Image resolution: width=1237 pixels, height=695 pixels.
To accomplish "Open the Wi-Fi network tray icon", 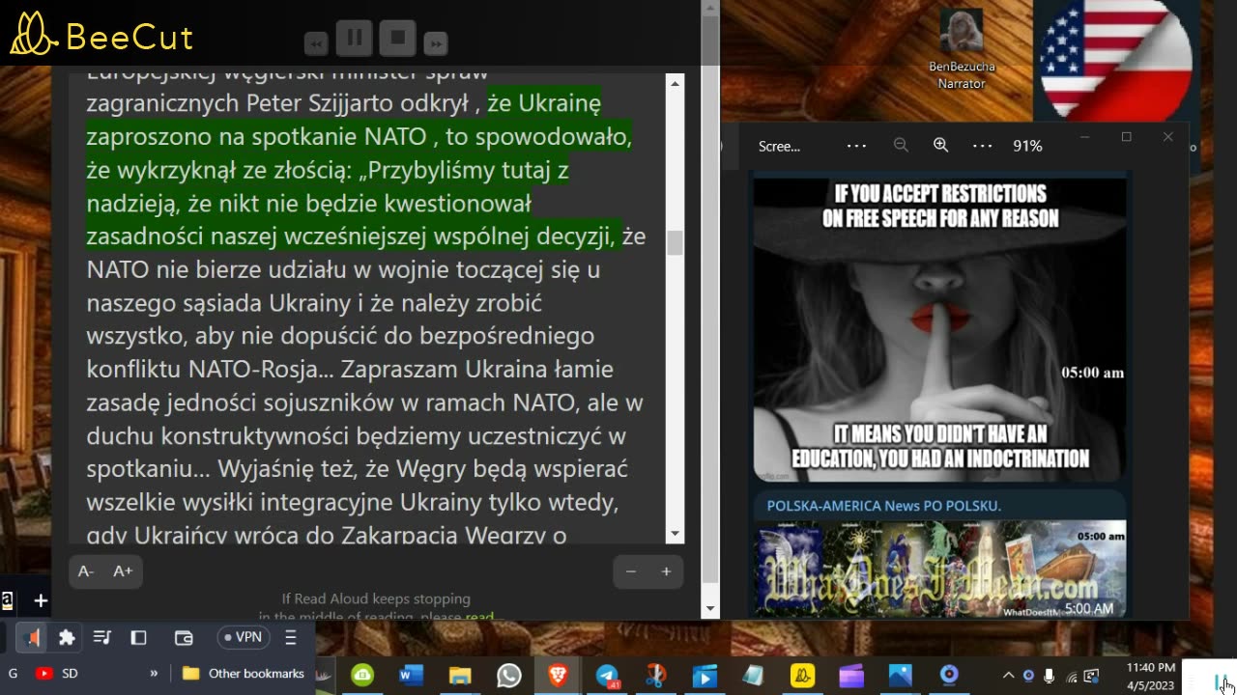I will point(1071,676).
